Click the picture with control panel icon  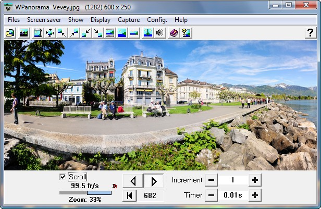[110, 33]
